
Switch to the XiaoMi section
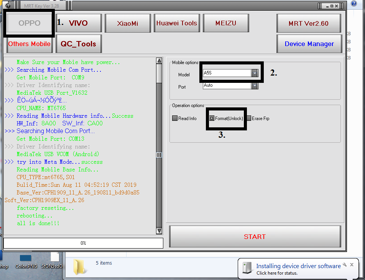[x=128, y=23]
